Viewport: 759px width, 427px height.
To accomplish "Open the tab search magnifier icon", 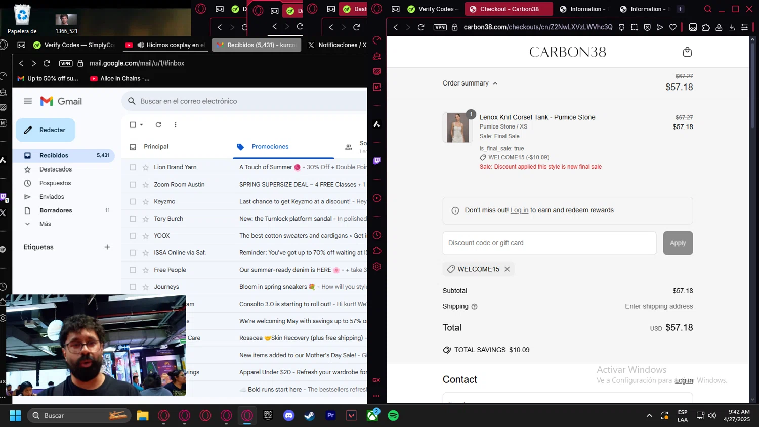I will point(708,9).
